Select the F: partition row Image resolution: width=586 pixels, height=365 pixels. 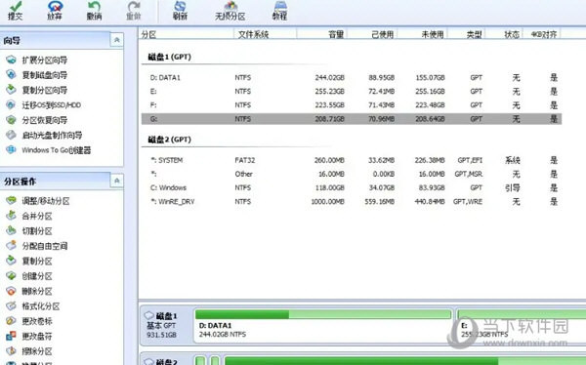click(352, 105)
